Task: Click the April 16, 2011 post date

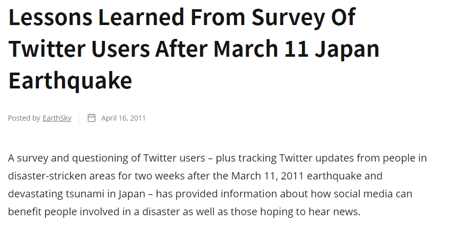Action: click(123, 118)
